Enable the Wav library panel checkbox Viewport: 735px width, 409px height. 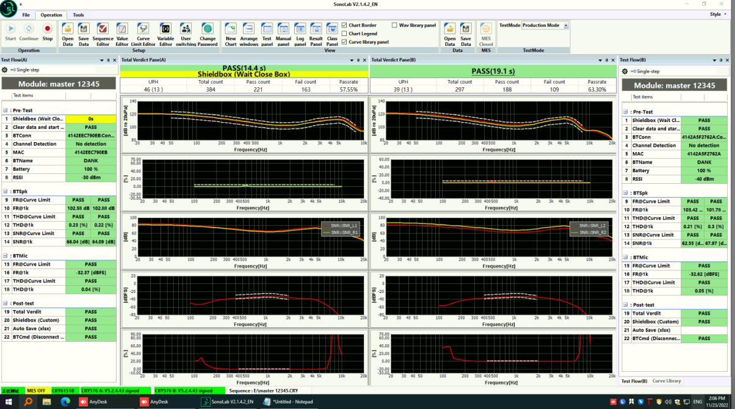[394, 26]
